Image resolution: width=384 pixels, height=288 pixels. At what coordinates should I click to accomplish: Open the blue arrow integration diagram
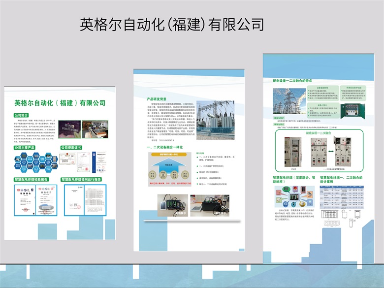click(170, 169)
